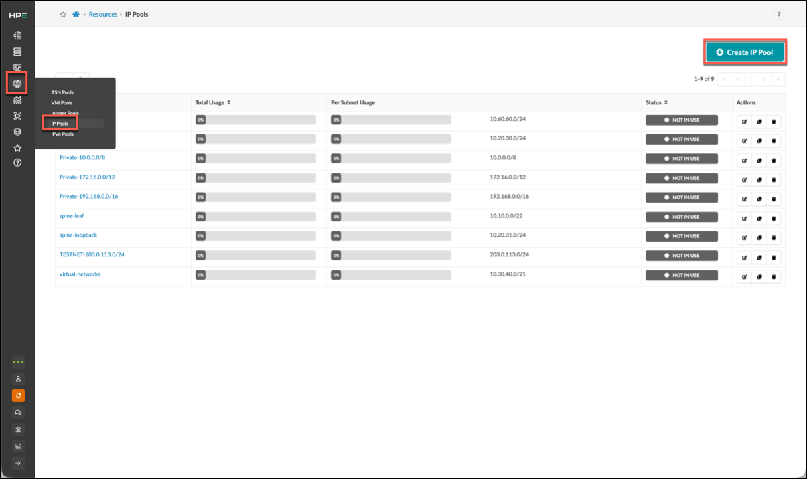
Task: Delete the spine-leaf pool
Action: [774, 219]
